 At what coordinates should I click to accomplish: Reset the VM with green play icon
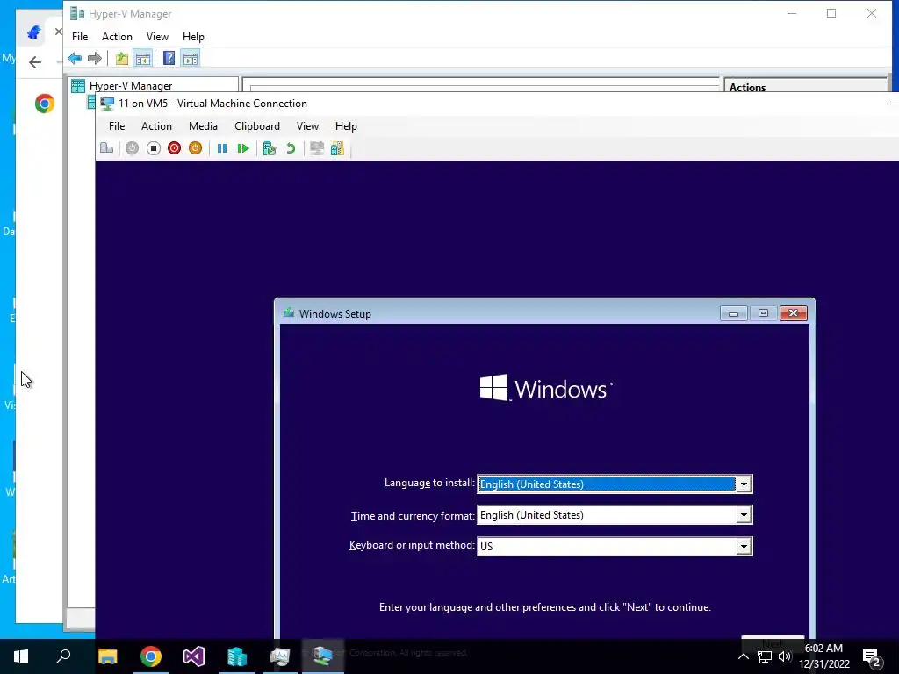[x=243, y=148]
